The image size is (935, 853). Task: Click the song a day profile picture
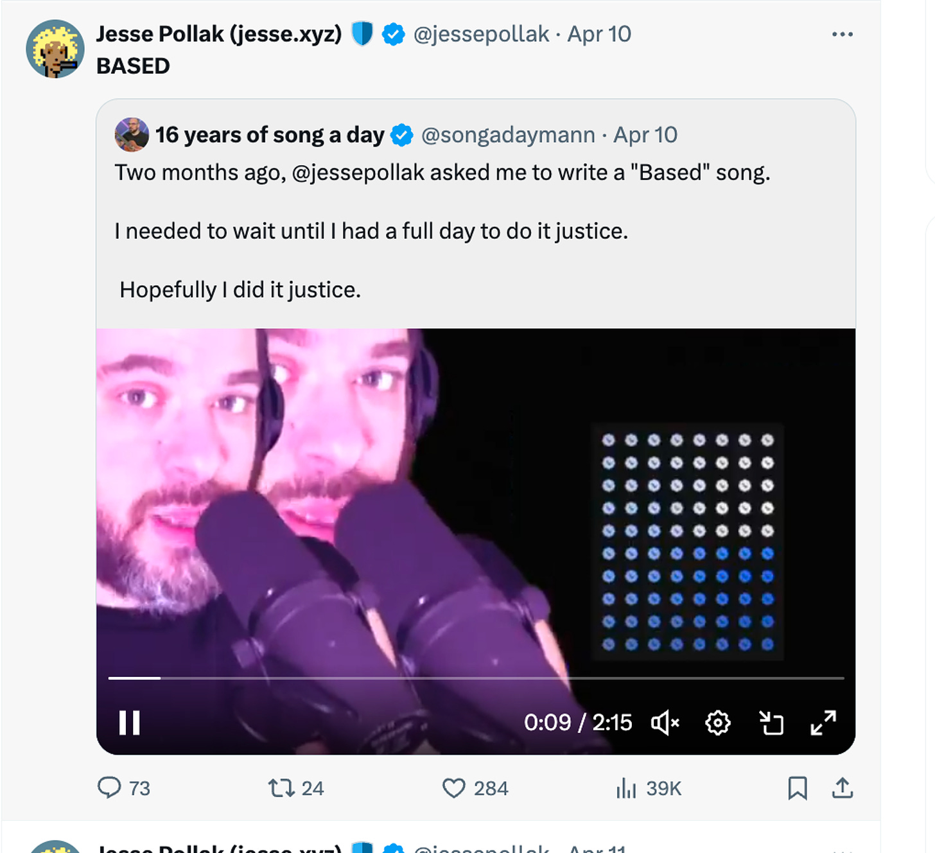[x=132, y=135]
